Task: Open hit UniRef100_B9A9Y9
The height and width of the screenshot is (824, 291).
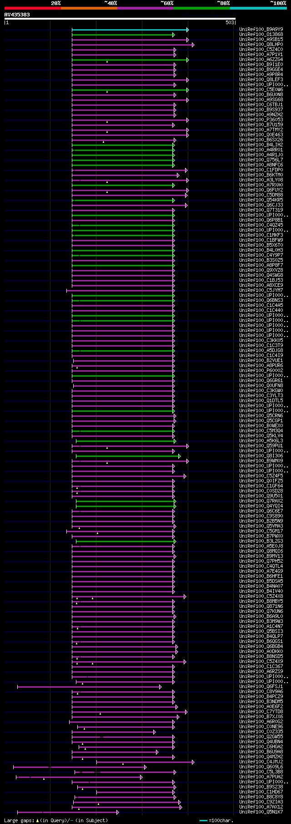Action: point(261,30)
